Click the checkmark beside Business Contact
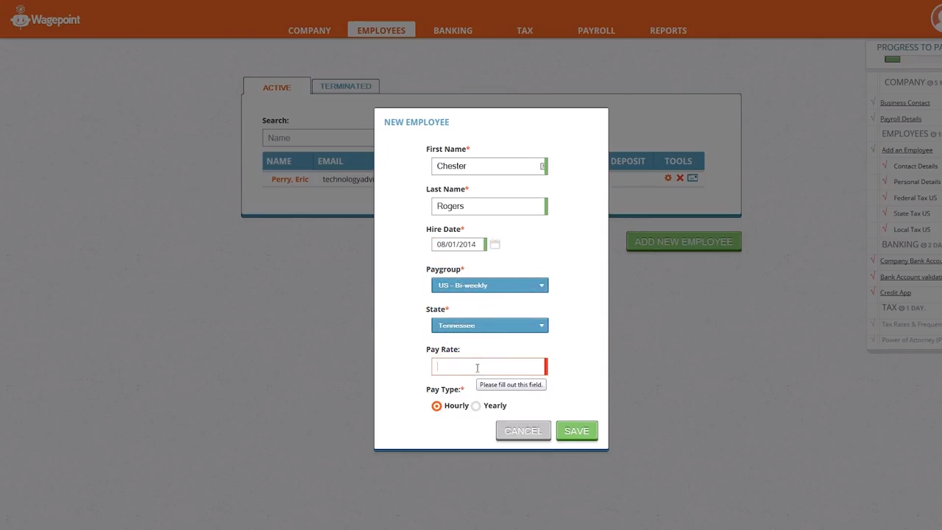The width and height of the screenshot is (942, 530). pyautogui.click(x=874, y=102)
